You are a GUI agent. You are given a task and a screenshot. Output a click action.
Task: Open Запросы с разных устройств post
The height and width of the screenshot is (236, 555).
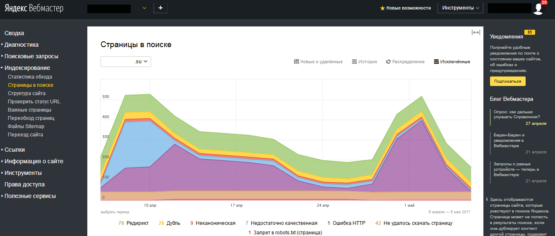pos(516,169)
